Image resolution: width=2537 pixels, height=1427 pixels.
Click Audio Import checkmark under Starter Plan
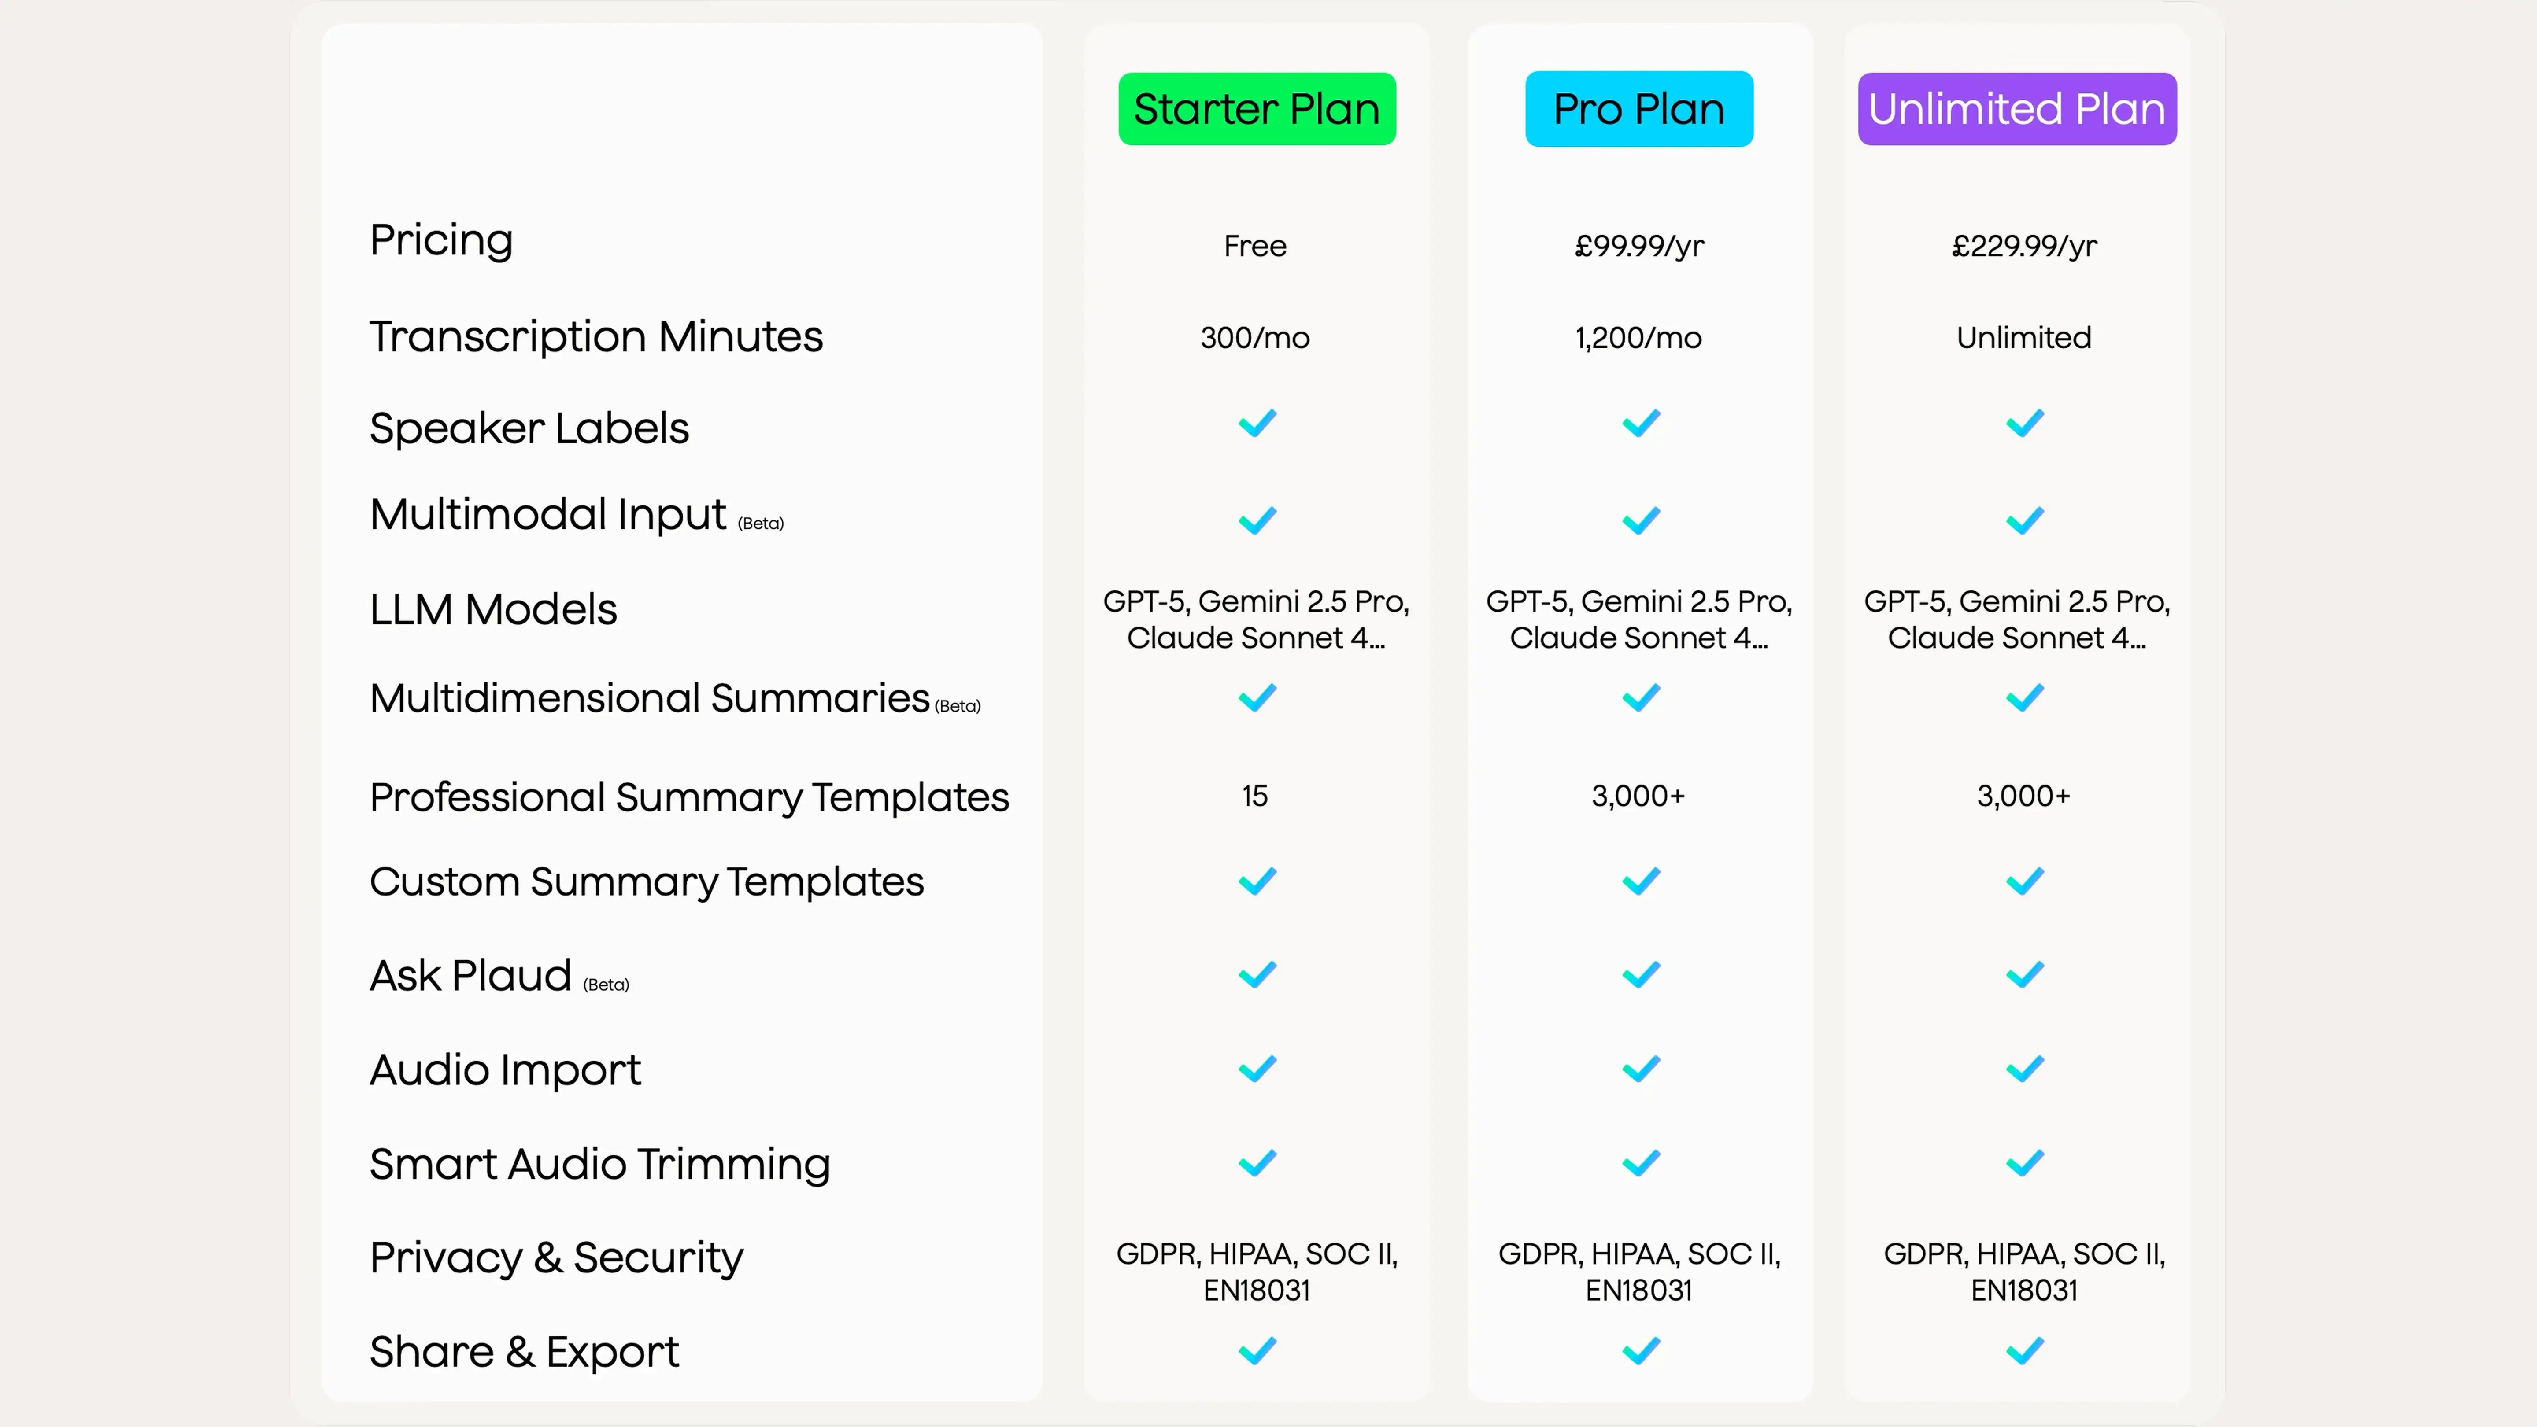tap(1257, 1069)
